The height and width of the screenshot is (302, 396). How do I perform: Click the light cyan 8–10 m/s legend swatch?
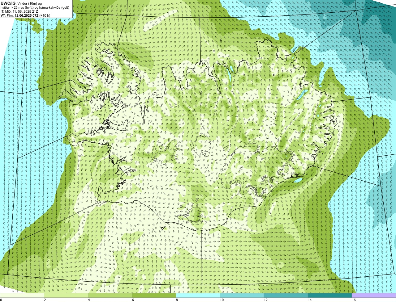coord(198,295)
